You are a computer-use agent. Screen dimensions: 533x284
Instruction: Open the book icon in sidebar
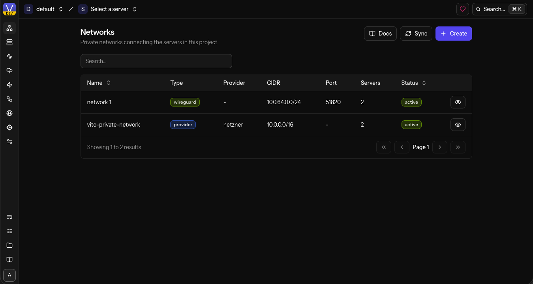point(9,260)
